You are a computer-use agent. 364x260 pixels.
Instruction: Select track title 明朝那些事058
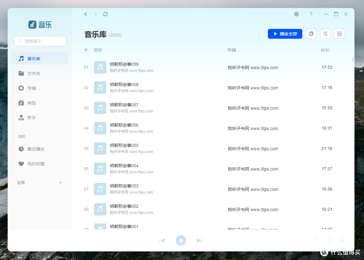[124, 85]
